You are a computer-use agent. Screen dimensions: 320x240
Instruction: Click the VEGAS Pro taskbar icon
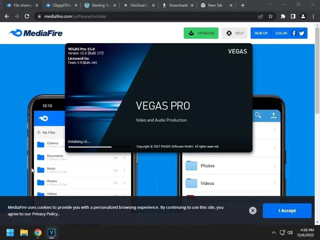click(x=52, y=232)
